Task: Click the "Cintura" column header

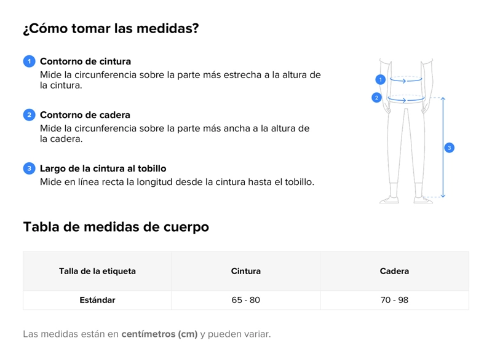Action: (x=245, y=271)
